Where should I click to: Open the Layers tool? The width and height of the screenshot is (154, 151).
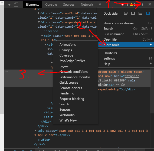click(76, 66)
